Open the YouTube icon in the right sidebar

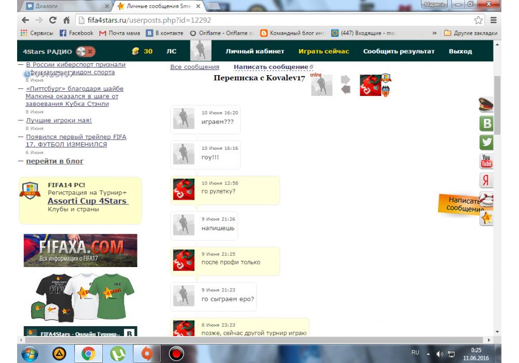(x=487, y=161)
